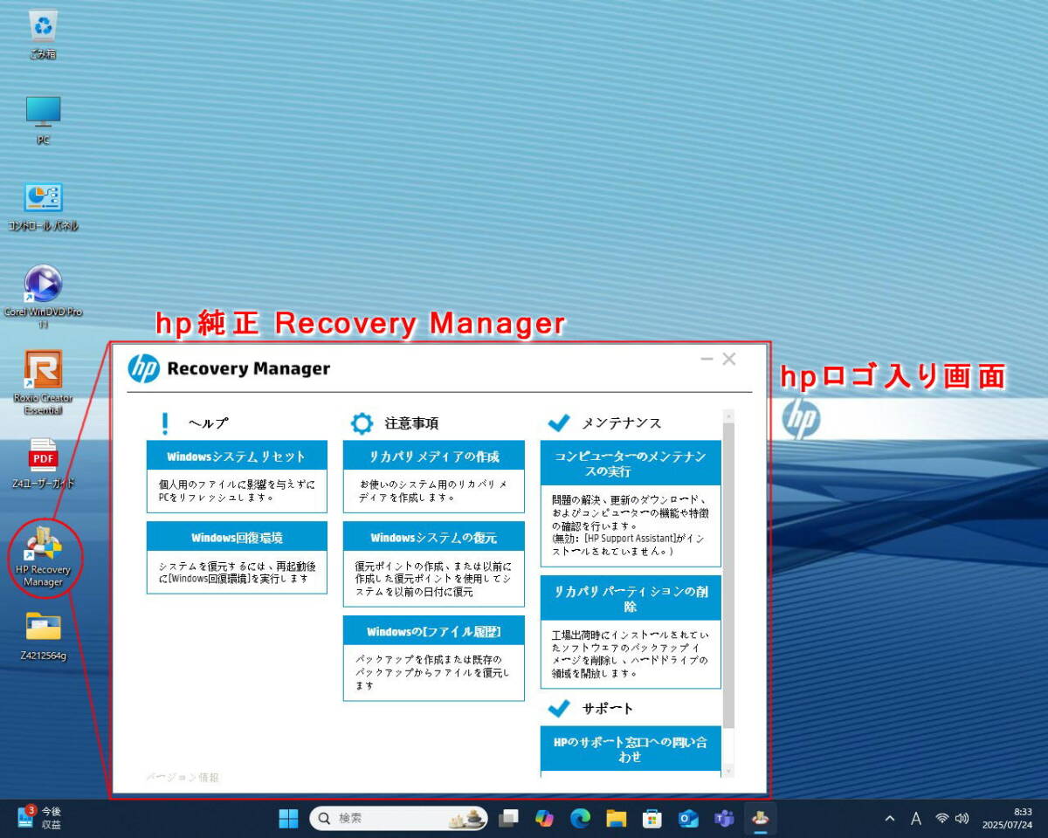The image size is (1048, 838).
Task: Click the gear icon beside 注意事項
Action: pos(362,423)
